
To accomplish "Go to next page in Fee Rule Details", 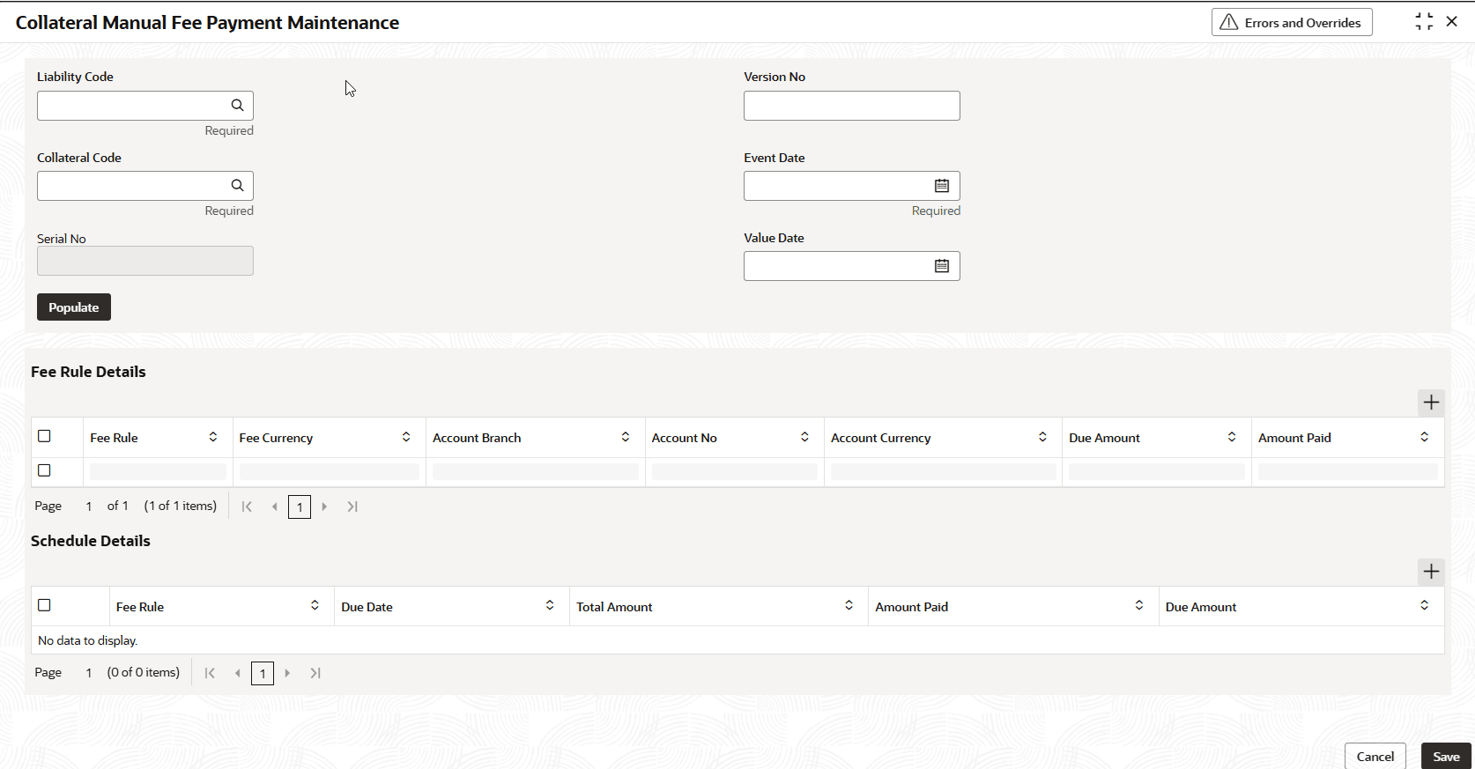I will tap(324, 507).
